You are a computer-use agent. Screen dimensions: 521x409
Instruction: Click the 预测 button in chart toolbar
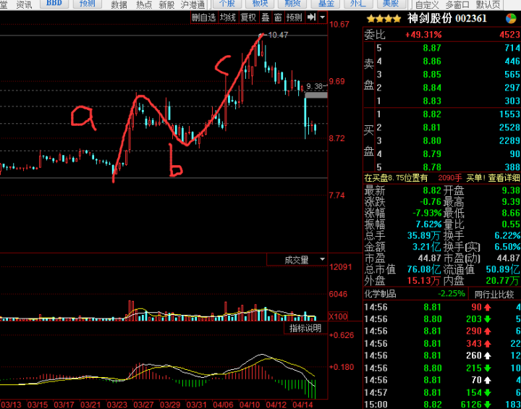tap(294, 17)
